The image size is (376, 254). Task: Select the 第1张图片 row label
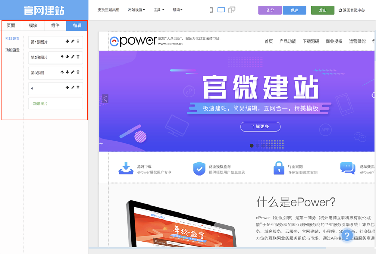[x=39, y=42]
